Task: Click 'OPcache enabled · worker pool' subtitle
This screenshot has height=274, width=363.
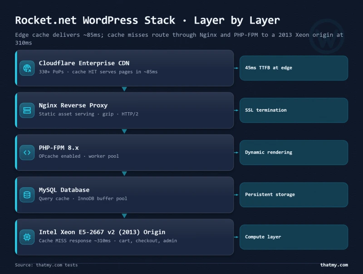Action: (78, 156)
